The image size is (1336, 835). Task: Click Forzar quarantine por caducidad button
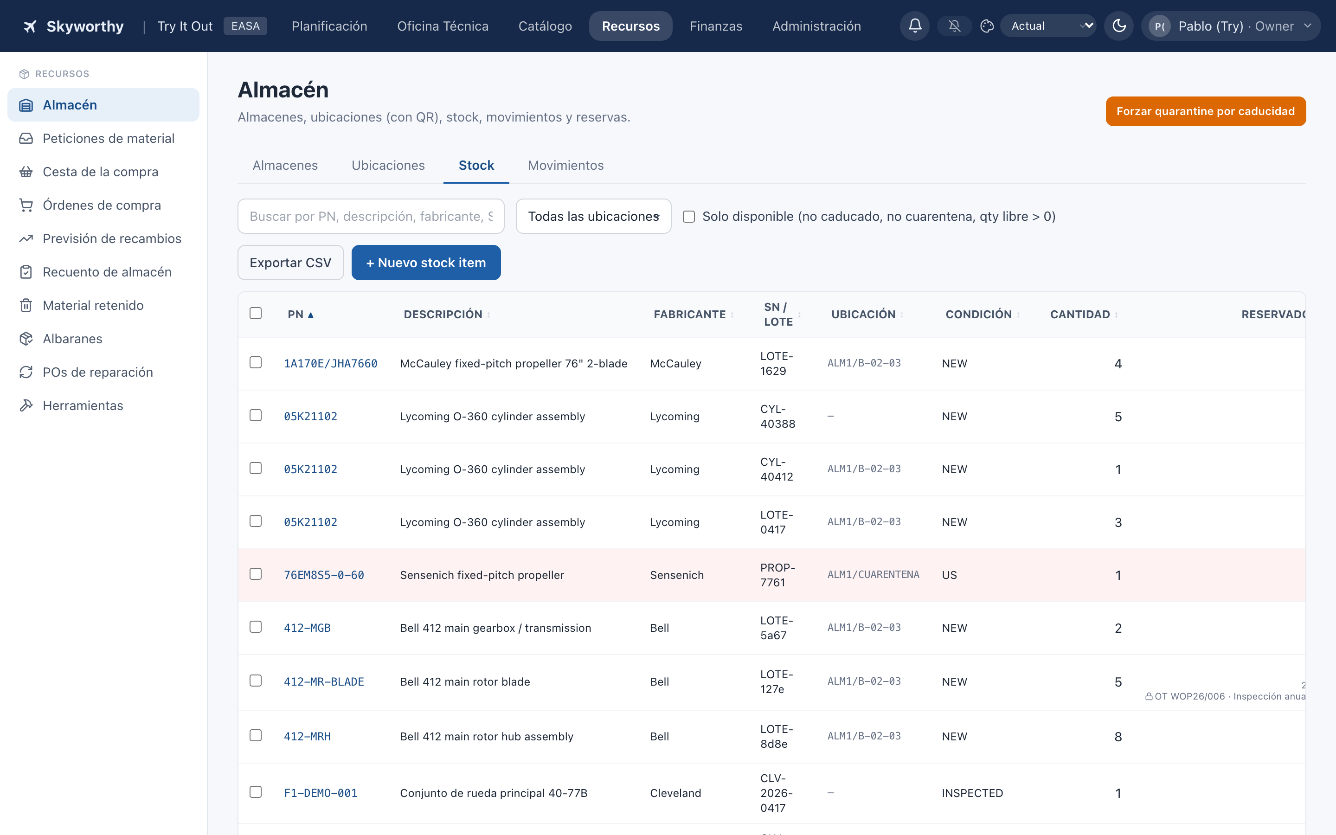click(1205, 111)
